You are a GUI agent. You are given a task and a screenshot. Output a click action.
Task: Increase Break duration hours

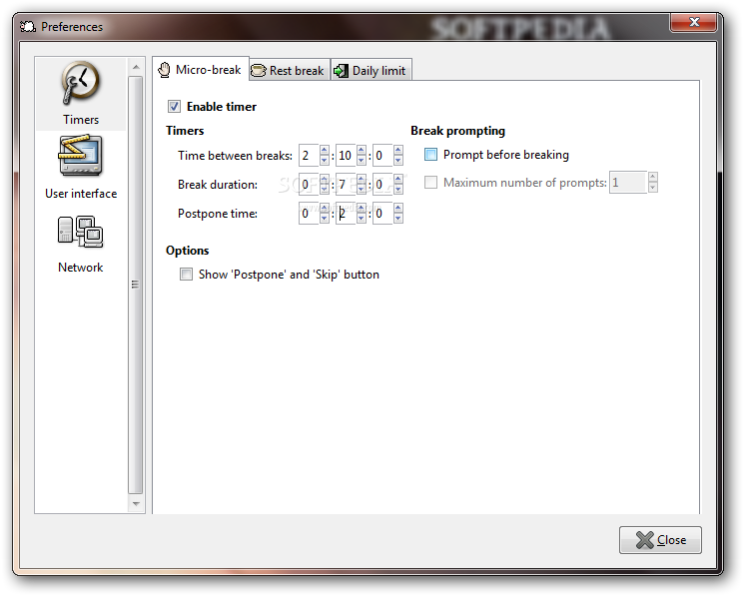pyautogui.click(x=325, y=180)
